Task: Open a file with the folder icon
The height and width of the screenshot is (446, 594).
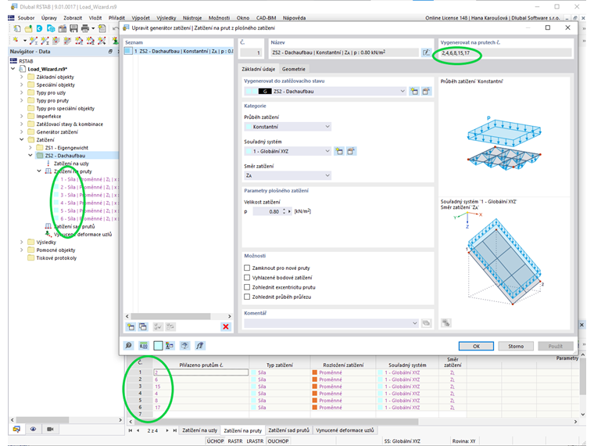Action: (28, 28)
